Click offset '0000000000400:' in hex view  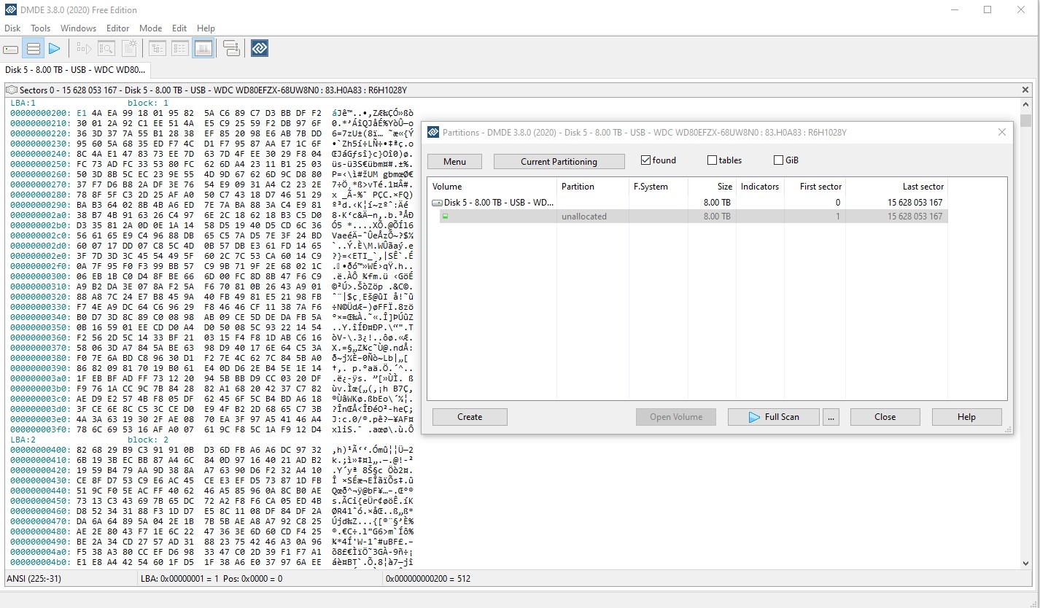coord(41,450)
